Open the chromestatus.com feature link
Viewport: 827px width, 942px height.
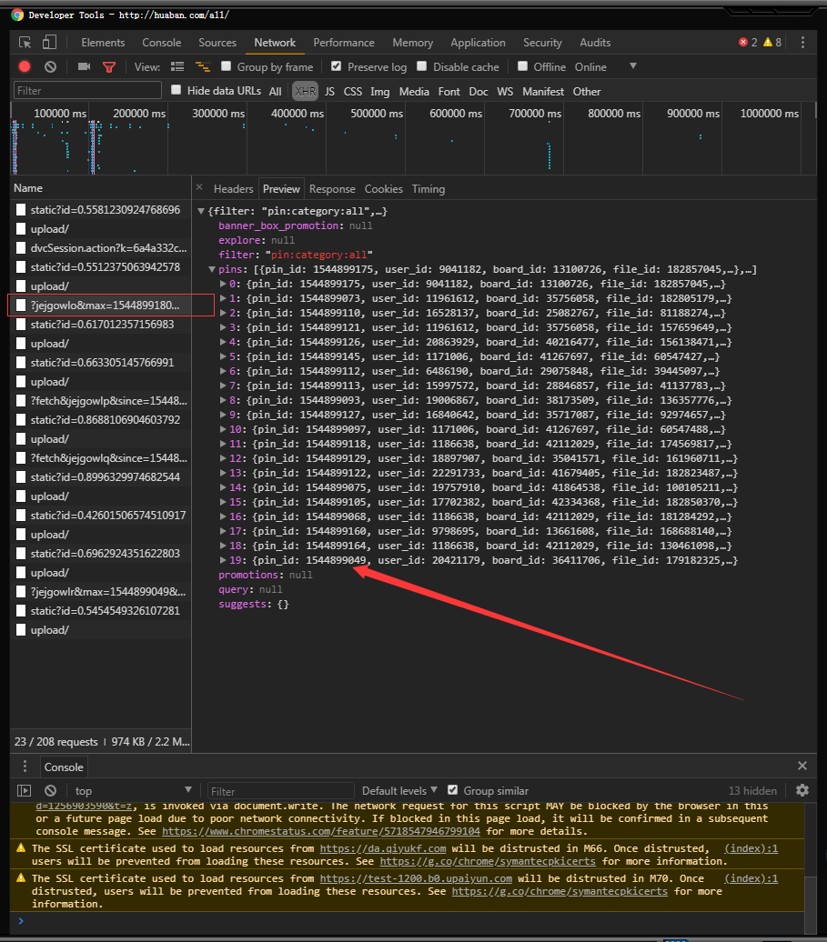point(321,831)
